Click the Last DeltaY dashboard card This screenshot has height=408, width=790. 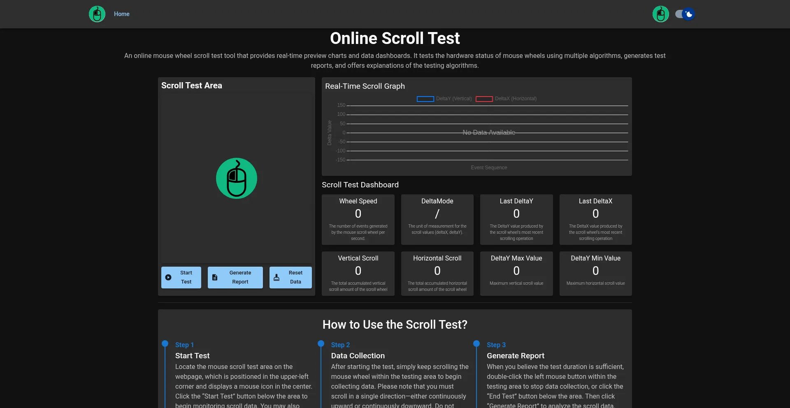(x=516, y=219)
